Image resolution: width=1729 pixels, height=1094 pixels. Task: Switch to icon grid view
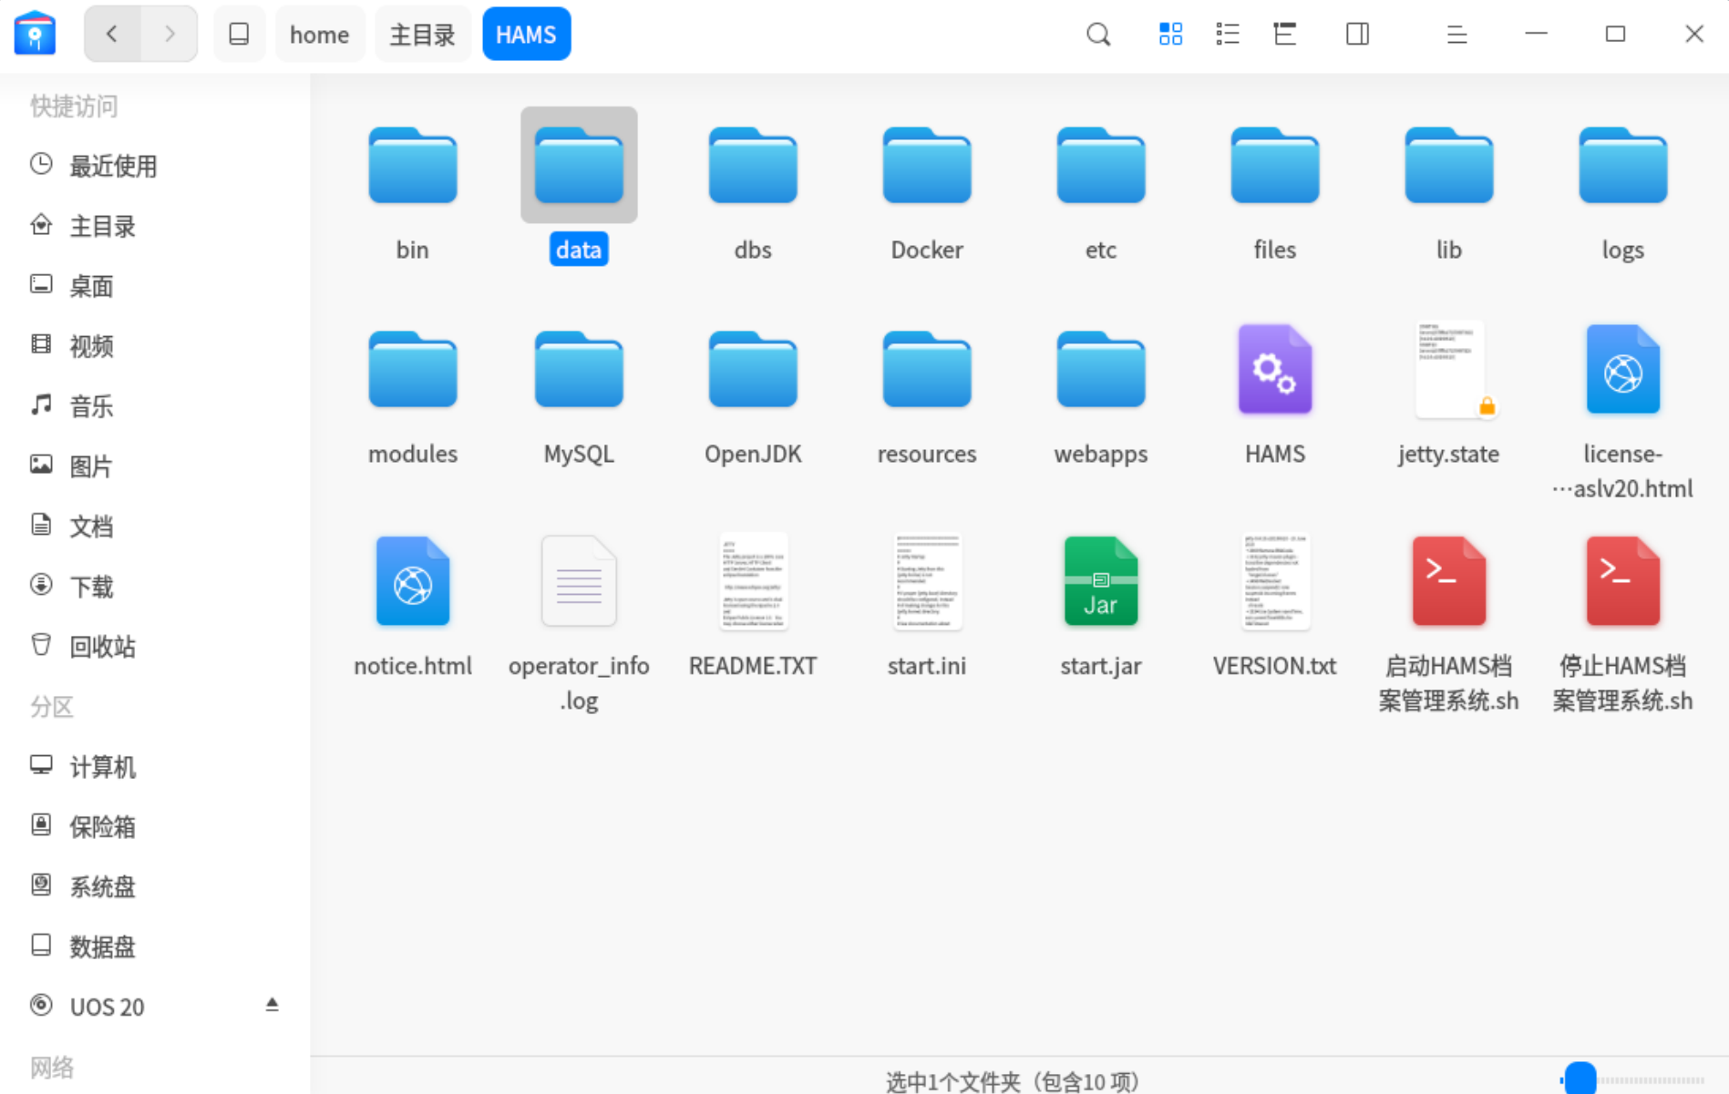pyautogui.click(x=1170, y=35)
